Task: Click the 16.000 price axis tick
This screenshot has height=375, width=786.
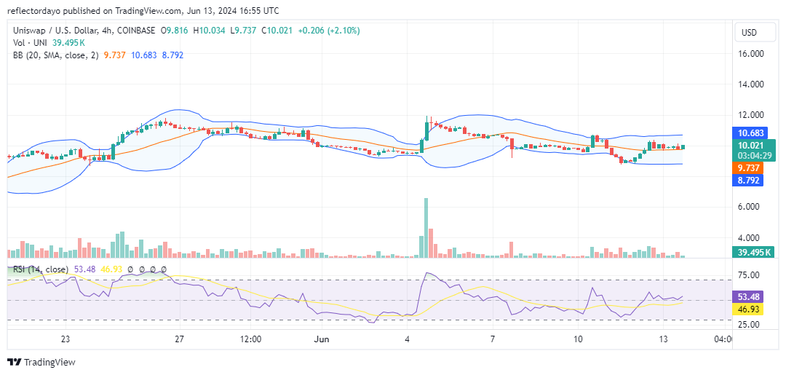Action: (752, 54)
